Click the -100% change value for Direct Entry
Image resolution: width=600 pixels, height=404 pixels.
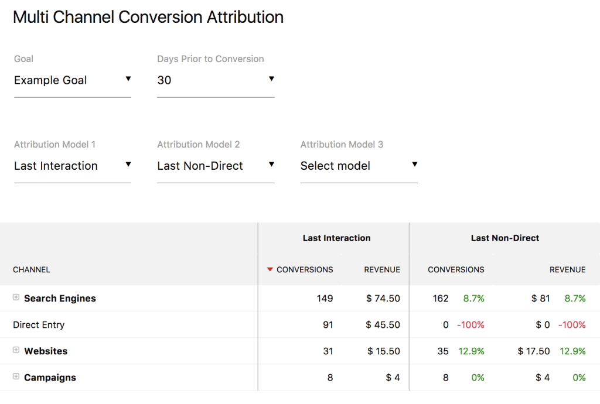473,324
